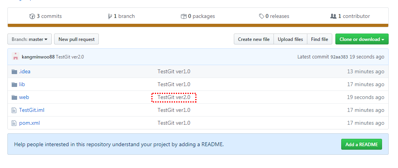This screenshot has height=168, width=398.
Task: Click the Find file button
Action: [319, 39]
